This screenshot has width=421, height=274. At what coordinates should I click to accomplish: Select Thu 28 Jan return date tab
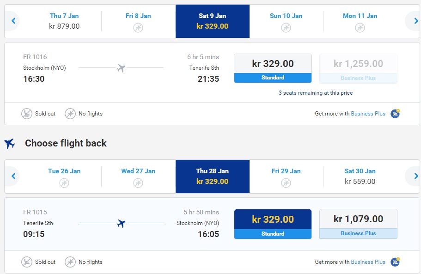tap(213, 177)
